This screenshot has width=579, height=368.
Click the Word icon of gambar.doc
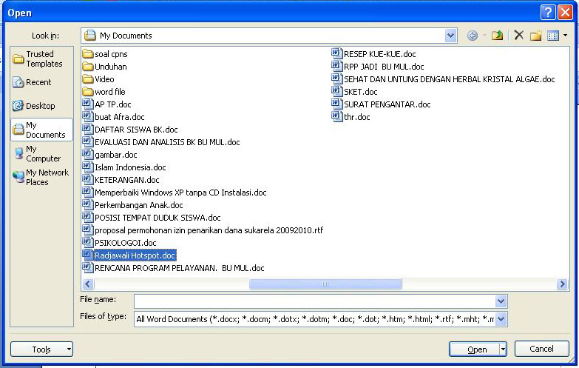[x=87, y=154]
